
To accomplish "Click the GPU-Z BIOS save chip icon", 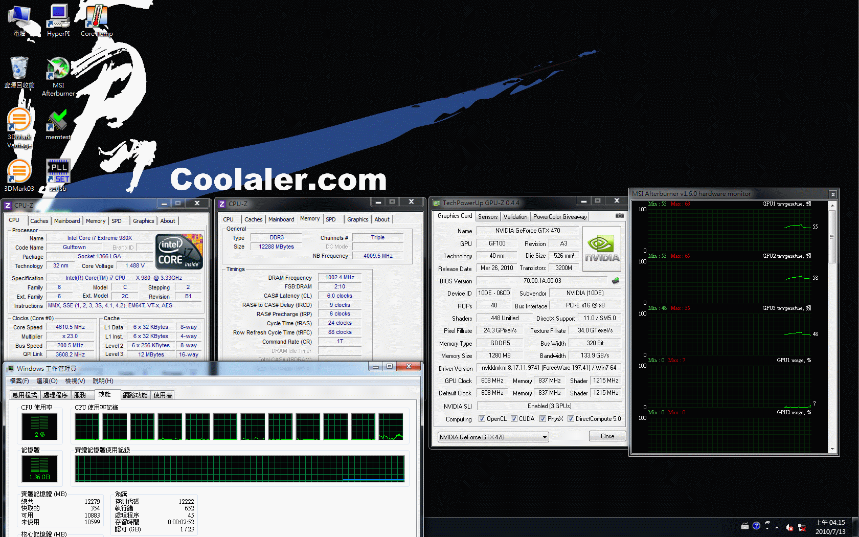I will point(616,280).
